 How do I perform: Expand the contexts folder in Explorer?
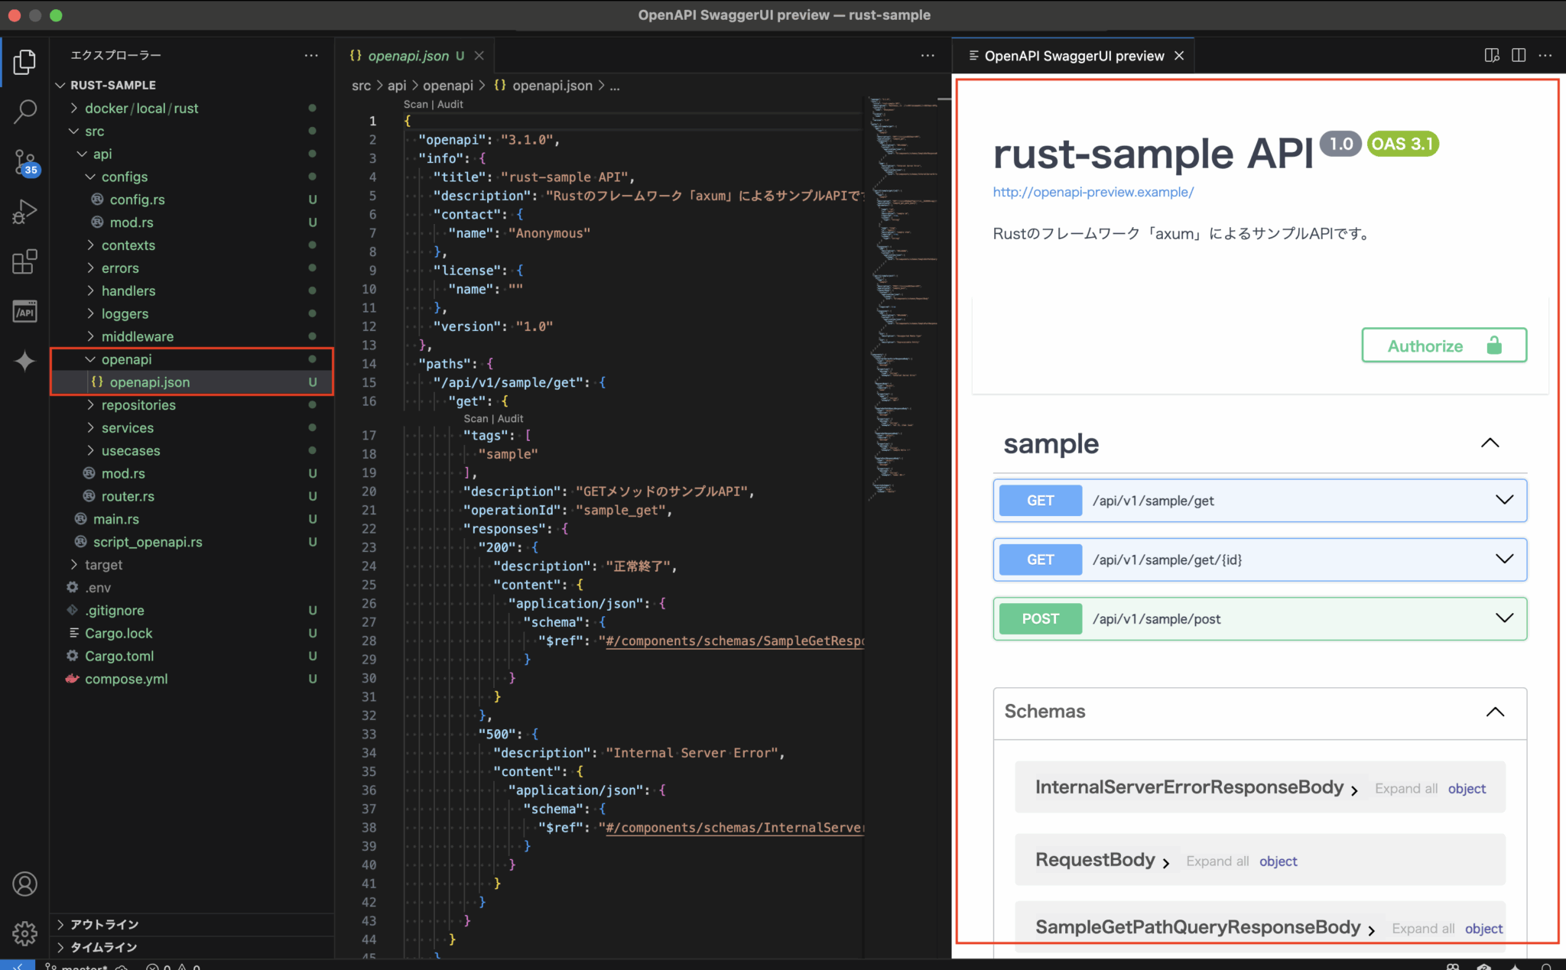pyautogui.click(x=128, y=245)
